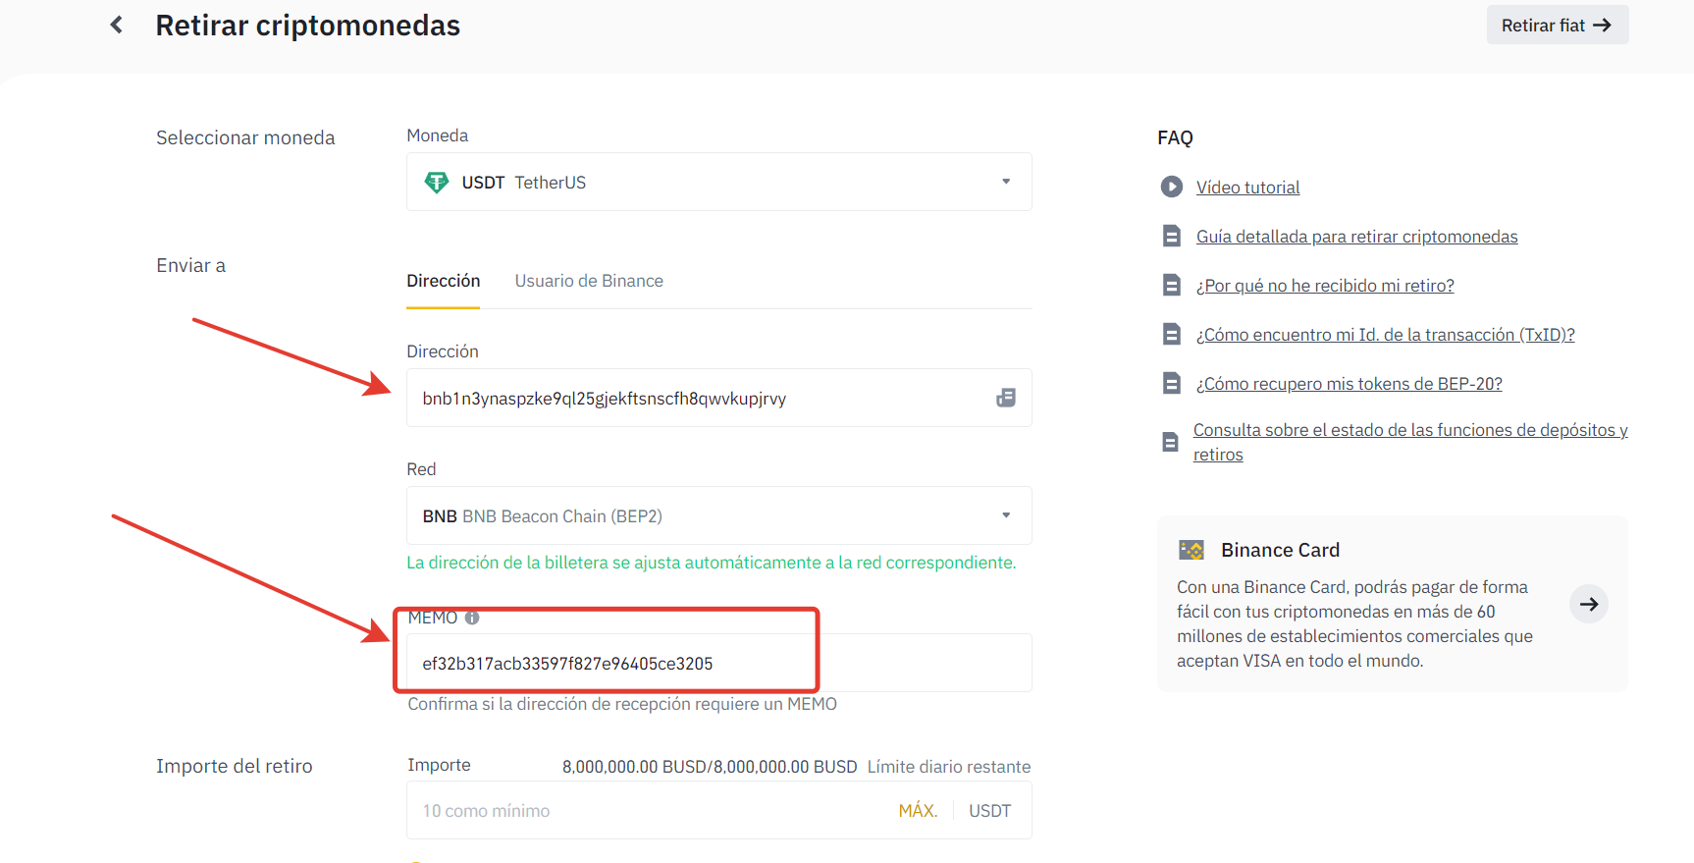Click the Dirección address input field
The image size is (1694, 863).
point(719,398)
